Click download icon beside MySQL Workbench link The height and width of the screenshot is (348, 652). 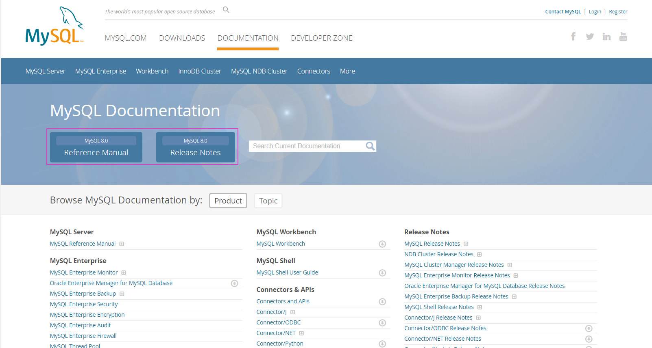pyautogui.click(x=382, y=244)
